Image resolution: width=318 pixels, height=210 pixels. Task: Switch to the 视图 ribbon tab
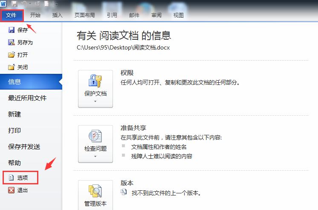coord(179,15)
